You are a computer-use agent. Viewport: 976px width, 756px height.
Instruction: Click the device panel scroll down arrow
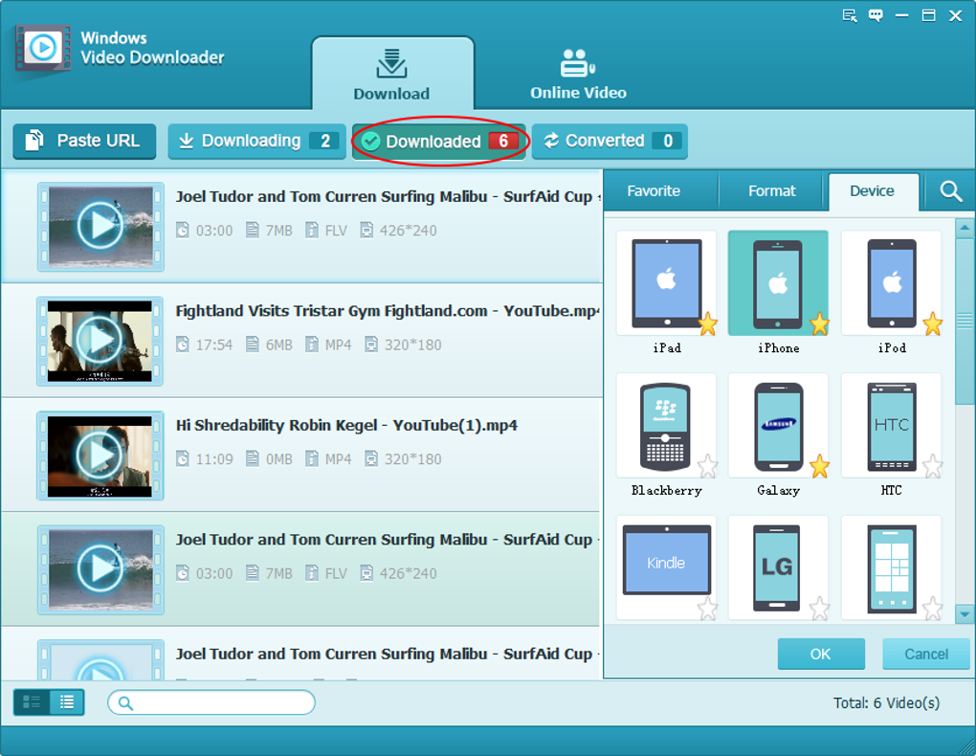coord(965,614)
